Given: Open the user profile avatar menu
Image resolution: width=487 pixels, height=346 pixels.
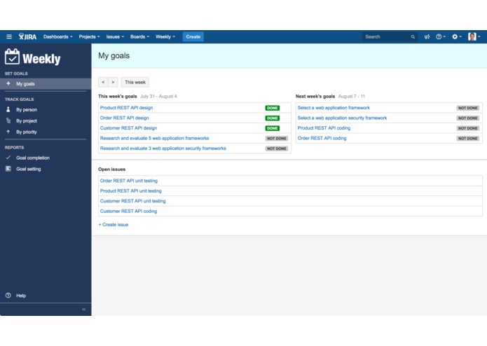Looking at the screenshot, I should (474, 36).
